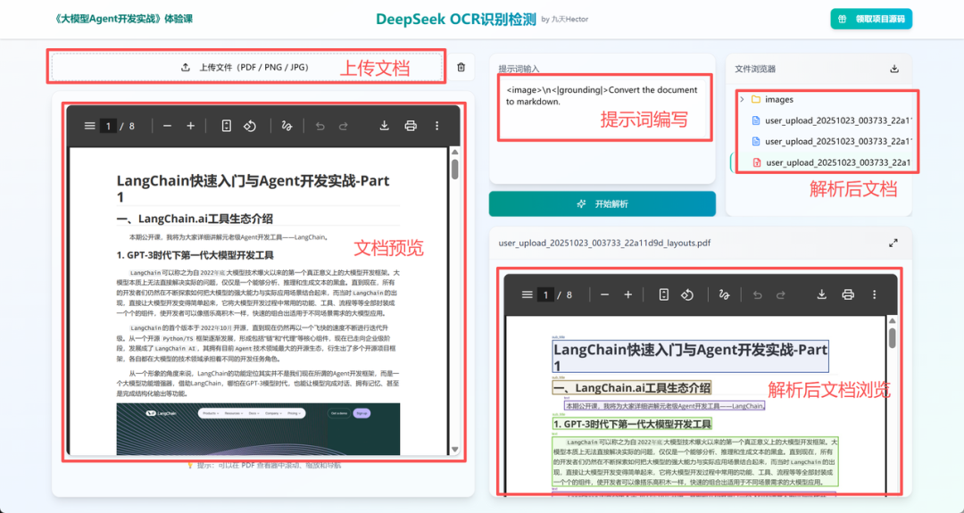
Task: Print from the parsed result viewer toolbar
Action: (x=848, y=295)
